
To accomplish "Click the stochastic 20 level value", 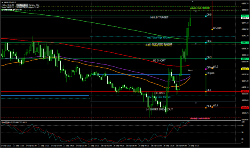I will tap(242, 139).
